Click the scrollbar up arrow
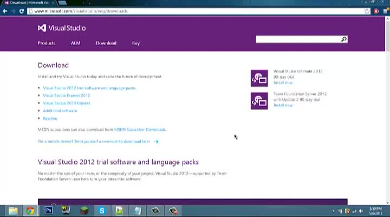Screen dimensions: 390x217 pos(387,18)
